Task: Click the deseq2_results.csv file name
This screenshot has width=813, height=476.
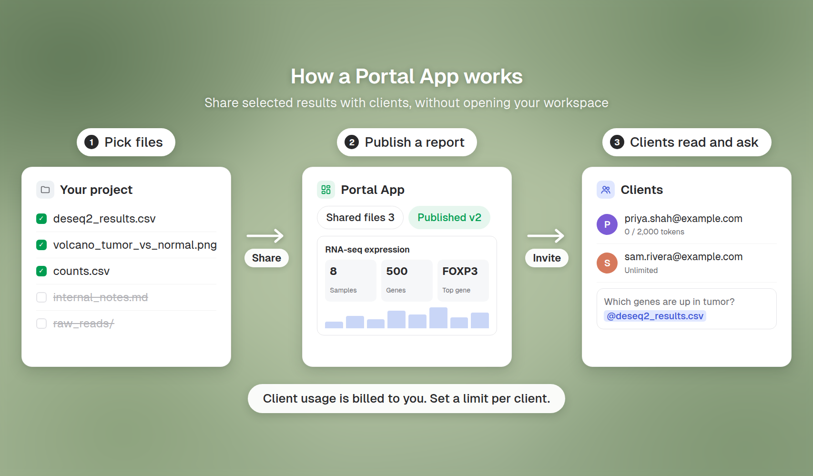Action: point(104,219)
